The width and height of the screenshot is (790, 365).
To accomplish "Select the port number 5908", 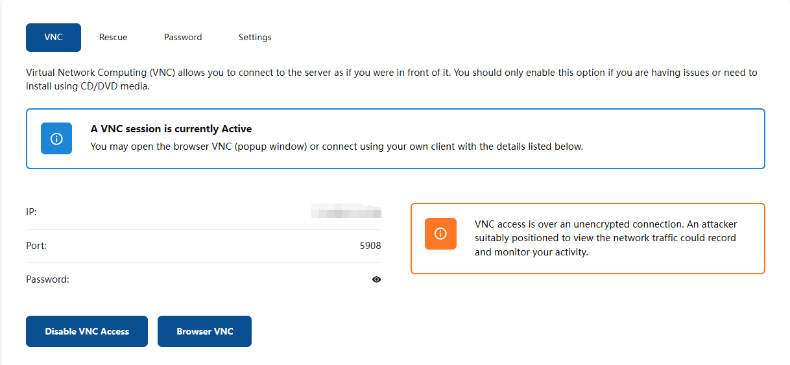I will click(370, 246).
